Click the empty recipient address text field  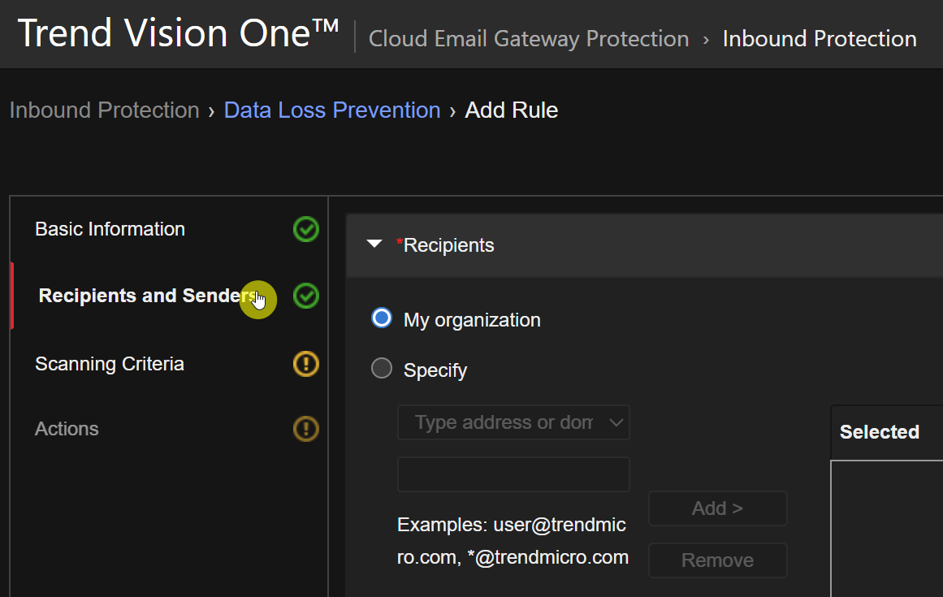click(x=513, y=474)
